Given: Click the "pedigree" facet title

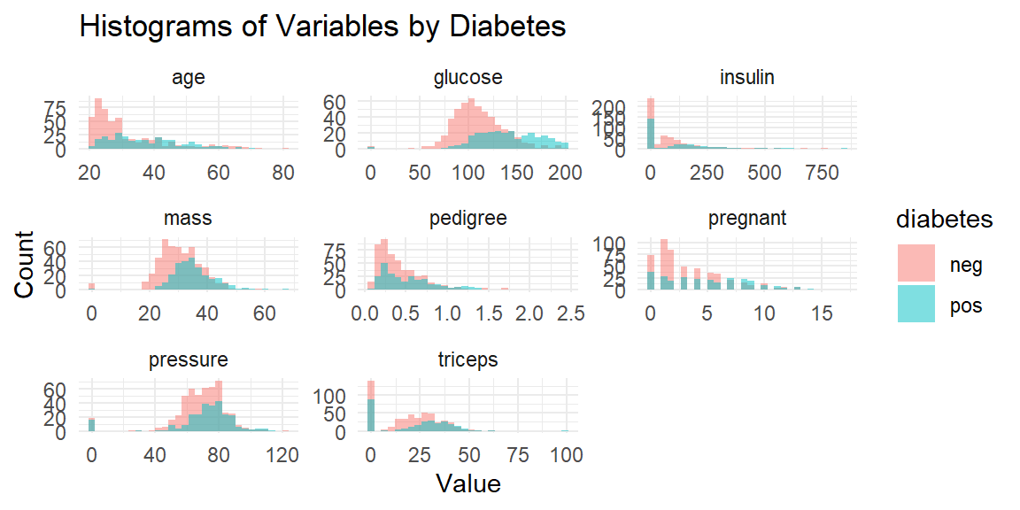Looking at the screenshot, I should click(467, 218).
